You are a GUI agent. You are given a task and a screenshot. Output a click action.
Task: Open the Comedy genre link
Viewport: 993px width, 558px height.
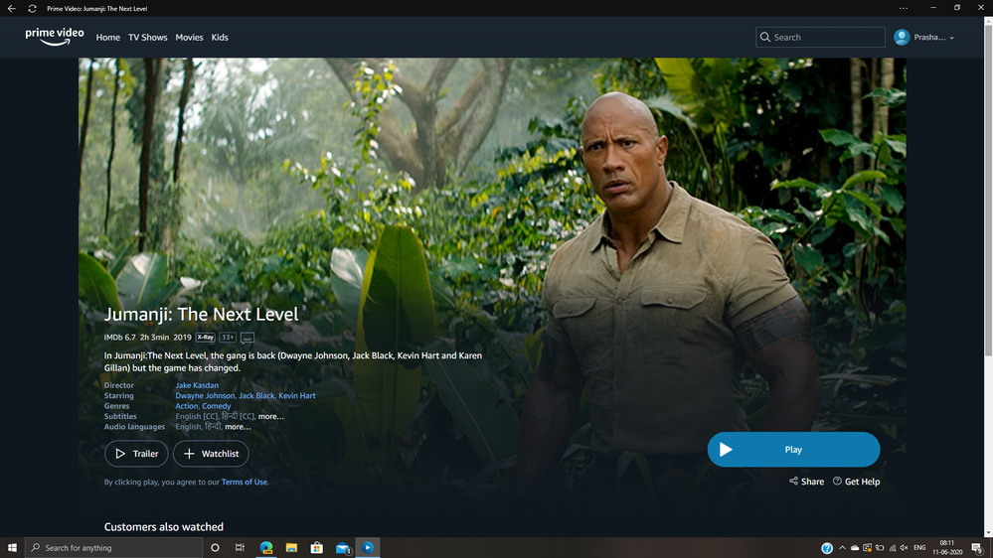pos(217,406)
